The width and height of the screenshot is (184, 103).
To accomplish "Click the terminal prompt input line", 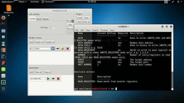I will tap(123, 89).
